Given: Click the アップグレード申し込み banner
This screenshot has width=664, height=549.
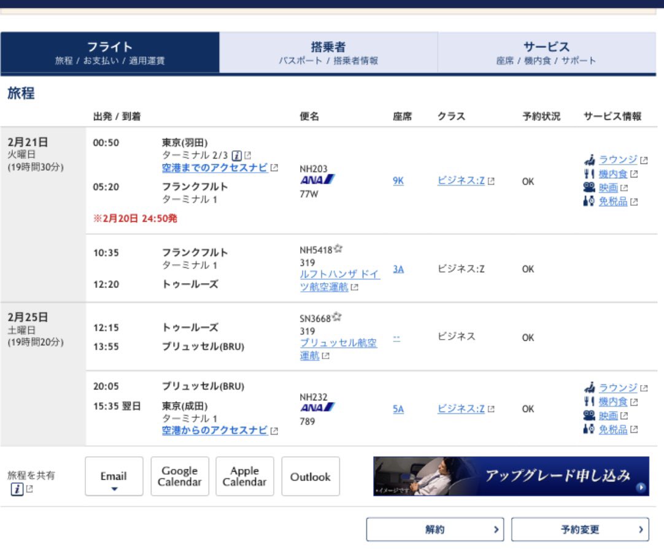Looking at the screenshot, I should 511,476.
